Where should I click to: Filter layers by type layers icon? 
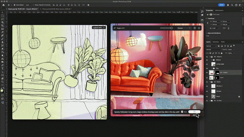pyautogui.click(x=225, y=46)
